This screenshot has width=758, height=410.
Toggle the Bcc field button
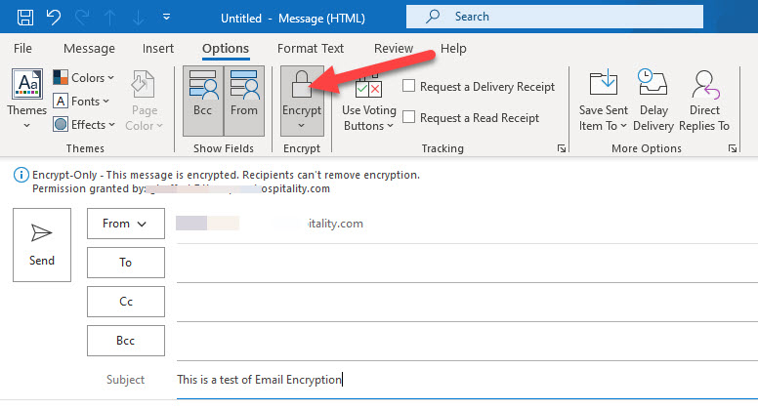pos(203,100)
